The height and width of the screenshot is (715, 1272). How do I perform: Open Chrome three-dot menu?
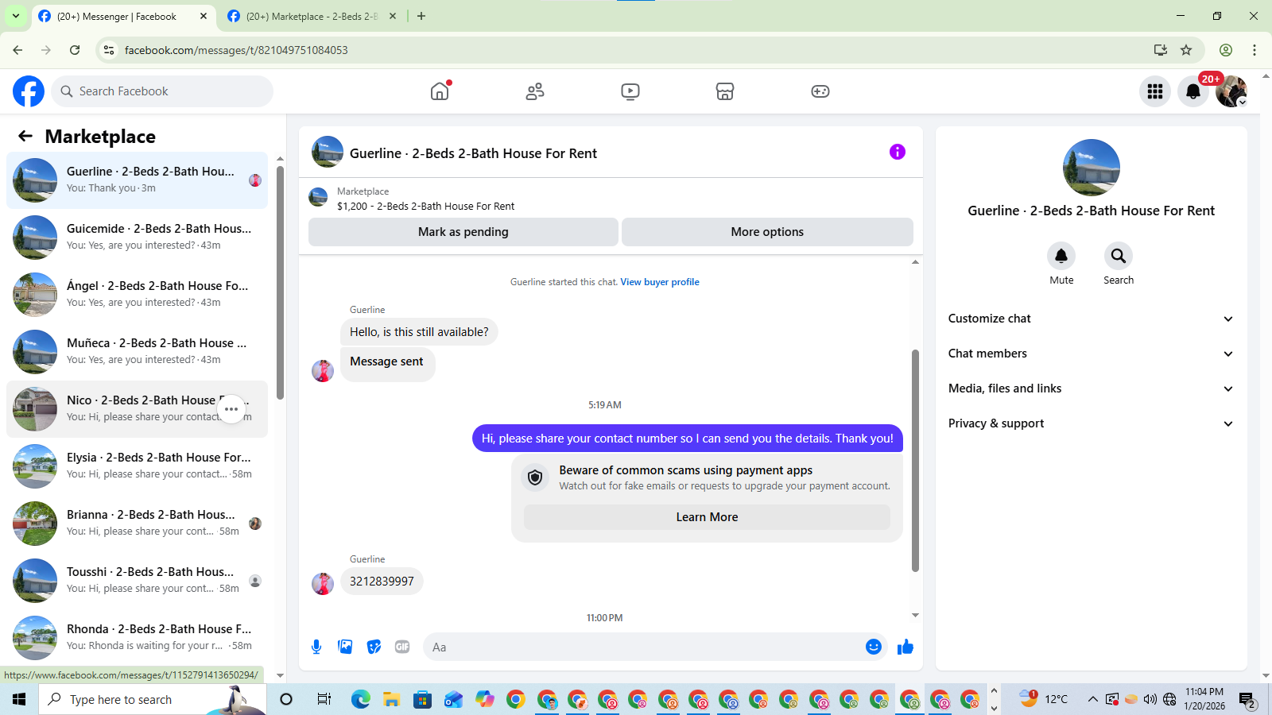pyautogui.click(x=1255, y=50)
